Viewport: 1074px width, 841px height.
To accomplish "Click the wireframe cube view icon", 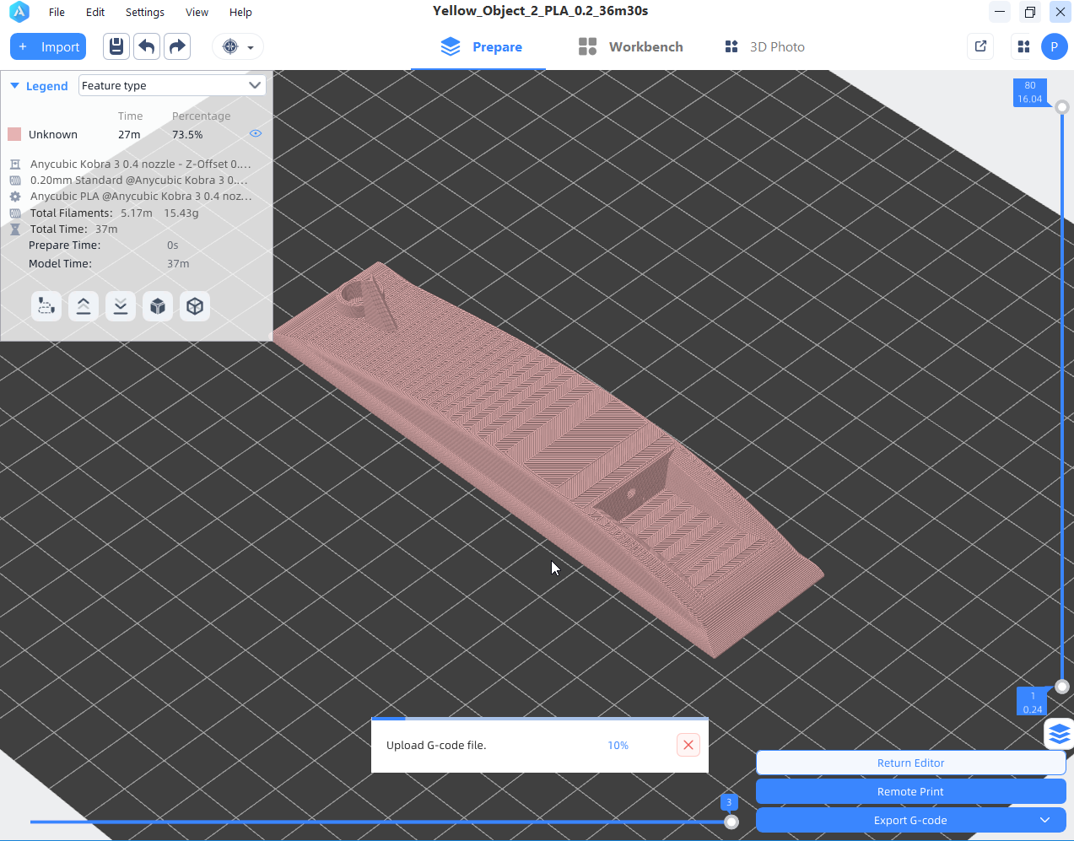I will [195, 306].
